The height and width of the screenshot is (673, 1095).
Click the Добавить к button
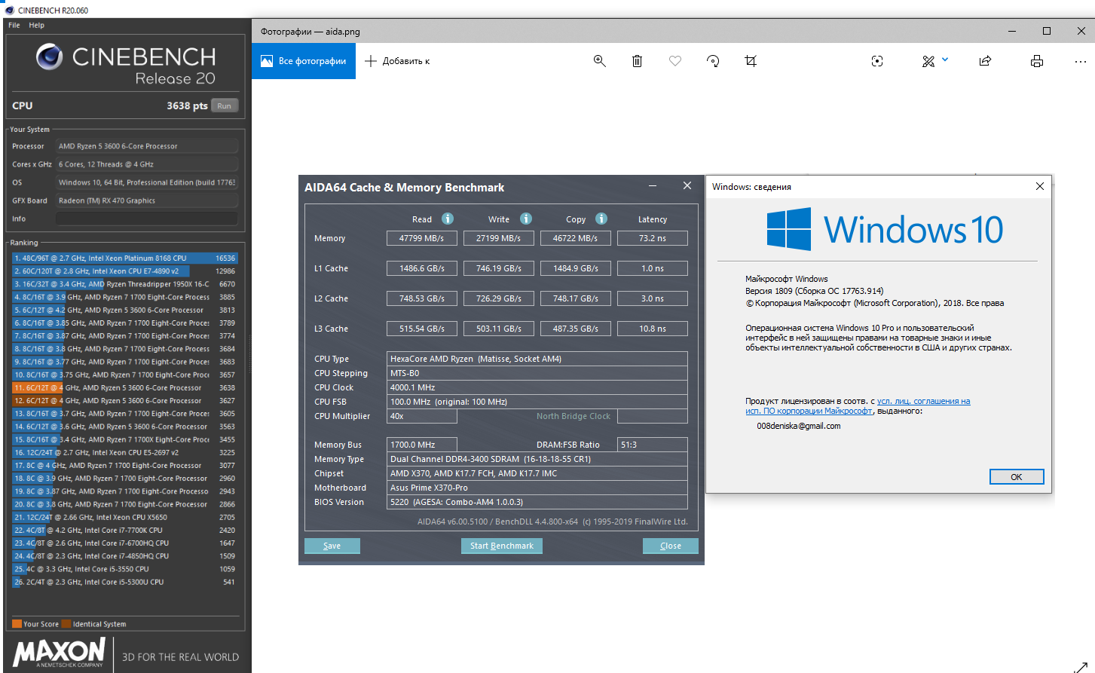pos(397,61)
